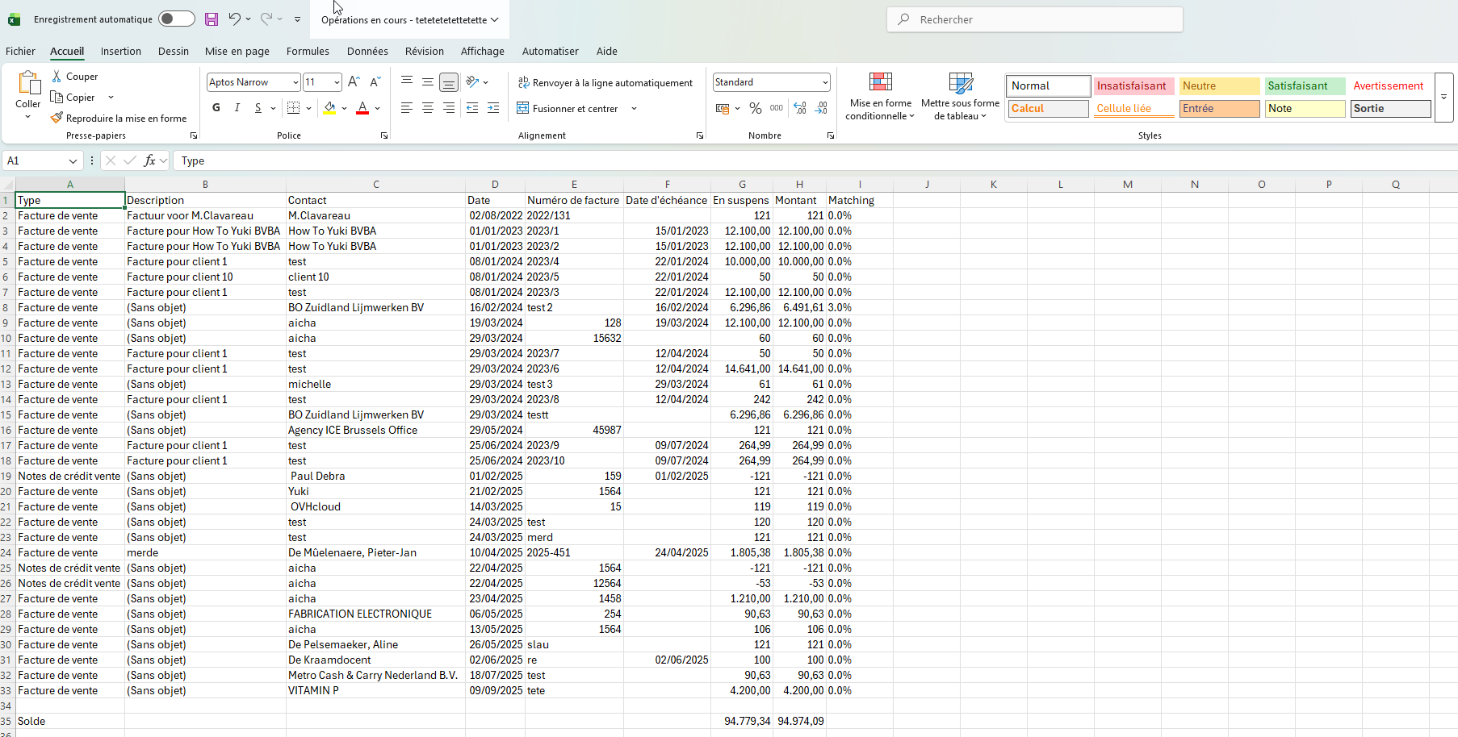Apply the fill color (yellow bucket)
Image resolution: width=1458 pixels, height=737 pixels.
329,108
